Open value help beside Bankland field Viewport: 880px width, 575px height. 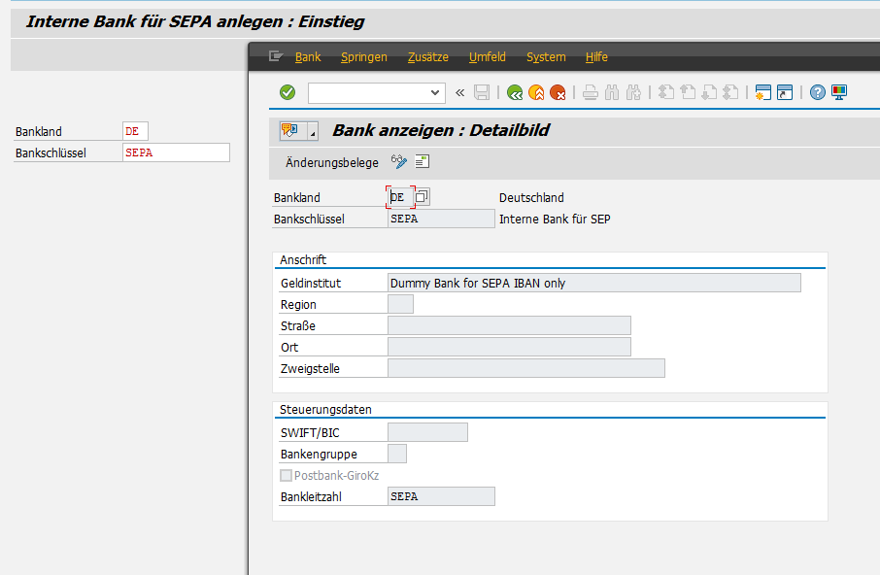tap(423, 197)
